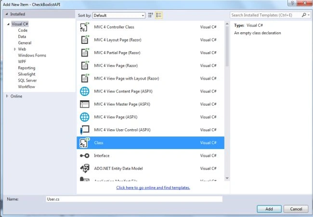Image resolution: width=313 pixels, height=217 pixels.
Task: Click the MVC 4 View Master Page icon
Action: [x=85, y=104]
